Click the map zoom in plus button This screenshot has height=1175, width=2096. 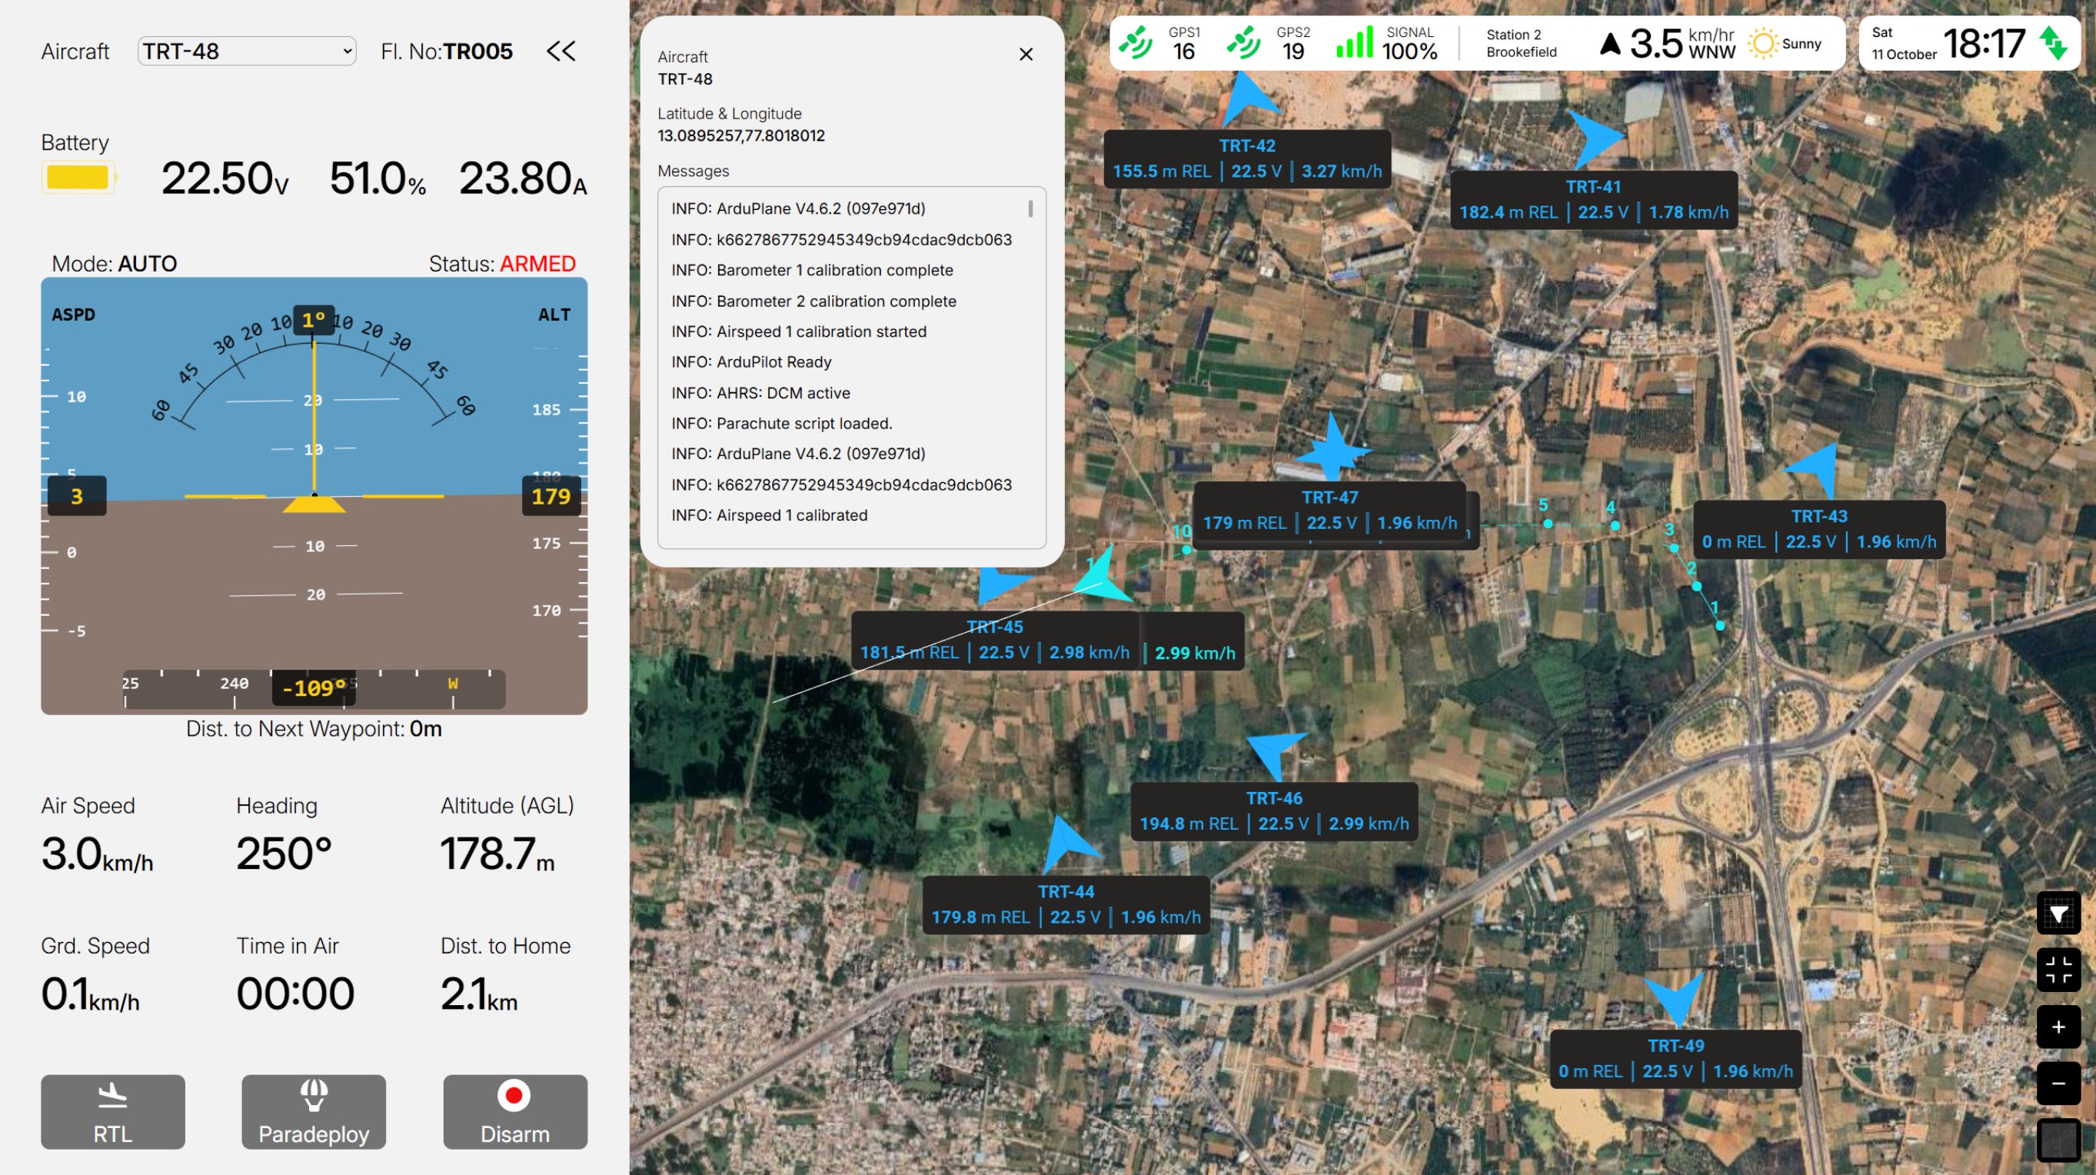pos(2058,1027)
